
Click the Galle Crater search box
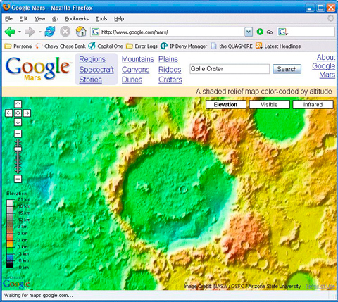(x=230, y=69)
